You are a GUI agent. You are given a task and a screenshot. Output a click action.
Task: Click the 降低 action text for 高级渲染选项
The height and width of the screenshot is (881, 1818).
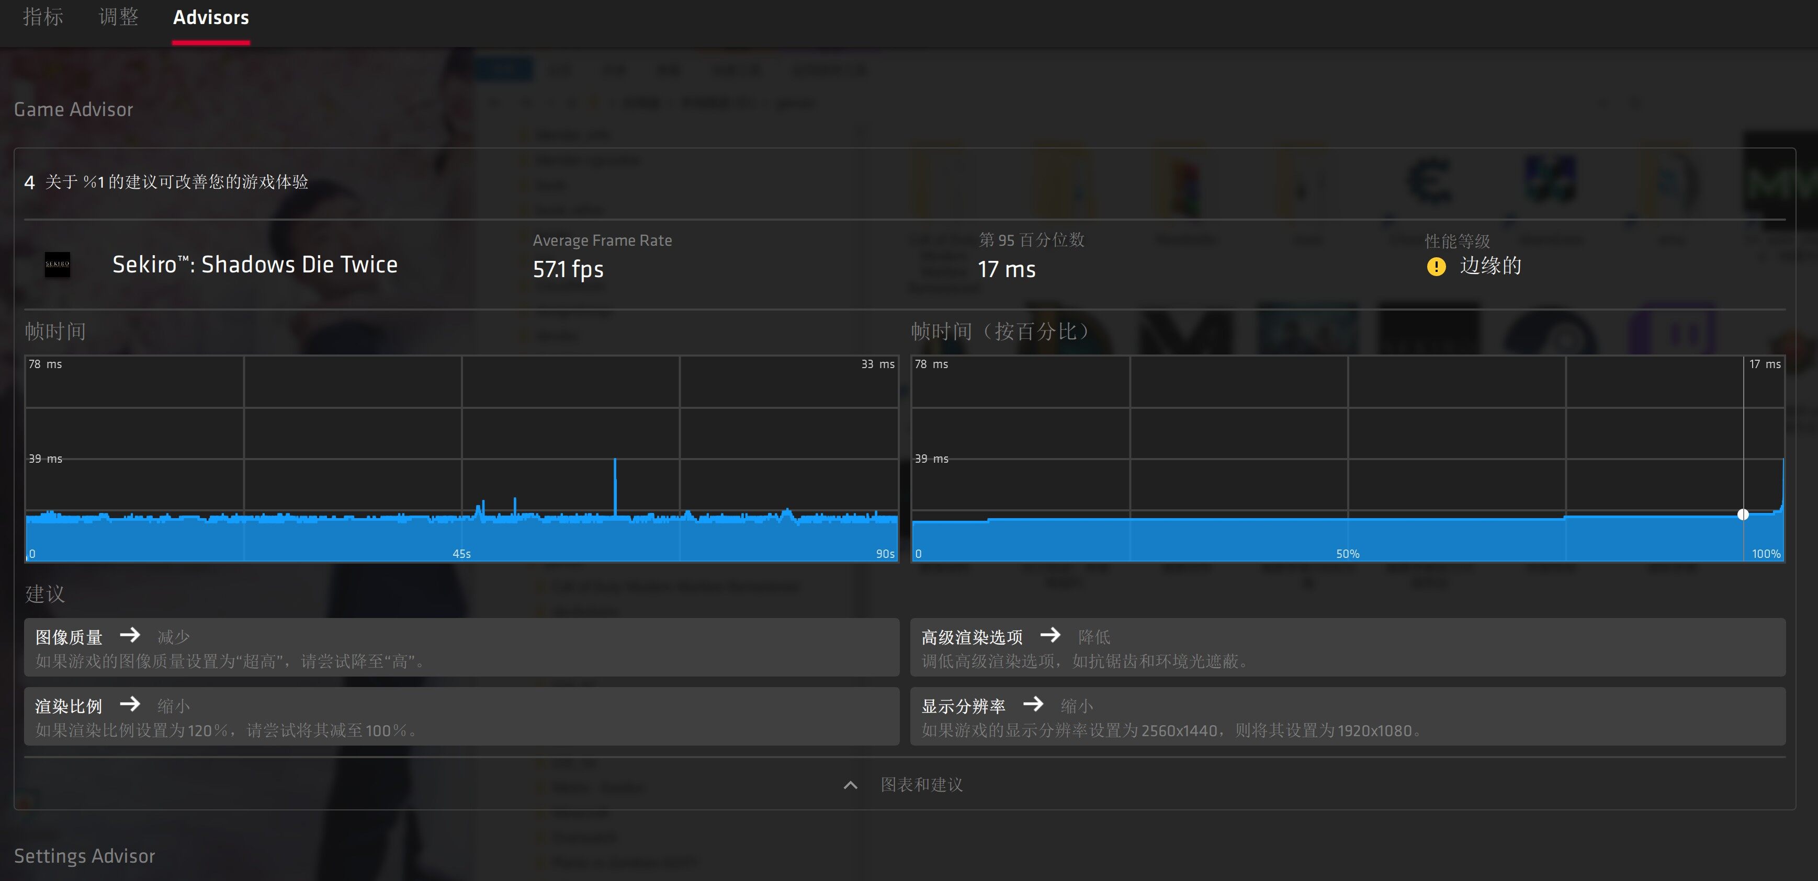[1094, 637]
